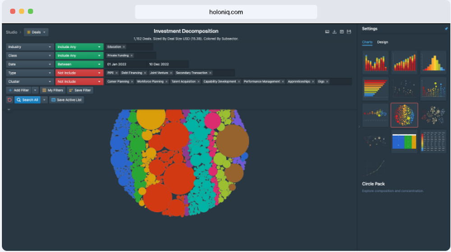Image resolution: width=451 pixels, height=252 pixels.
Task: Remove the Debt Financing tag
Action: pyautogui.click(x=145, y=73)
